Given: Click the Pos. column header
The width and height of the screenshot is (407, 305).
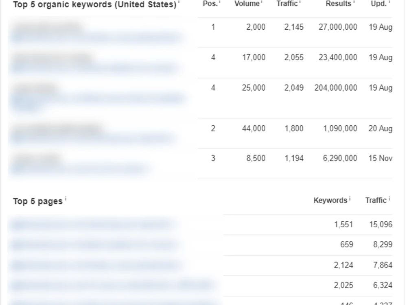Looking at the screenshot, I should point(210,4).
